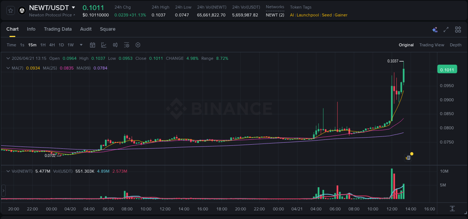The width and height of the screenshot is (468, 219).
Task: Open the AI analysis assistant
Action: point(434,29)
